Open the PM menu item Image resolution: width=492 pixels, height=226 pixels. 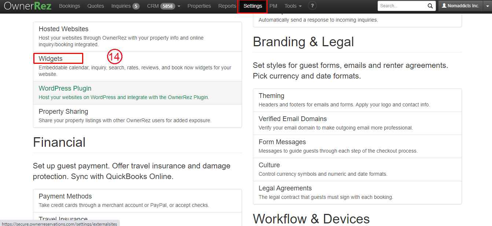click(x=273, y=6)
